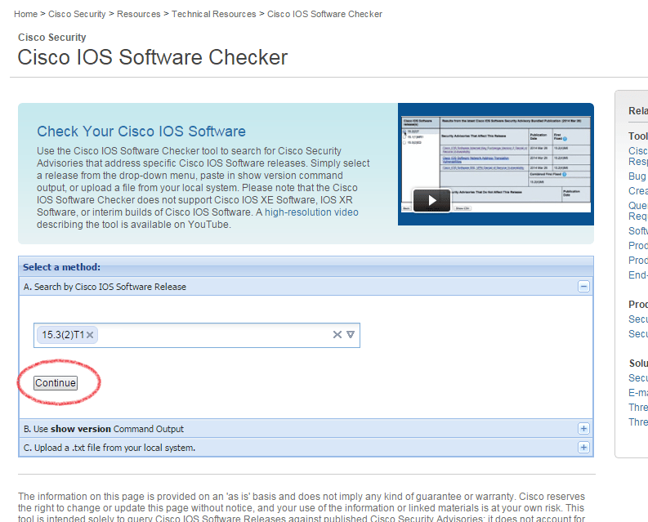The height and width of the screenshot is (522, 648).
Task: Click the Continue button
Action: 56,382
